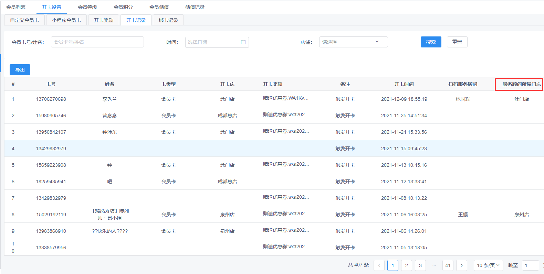Click the 跳至 page number input
544x274 pixels.
530,265
